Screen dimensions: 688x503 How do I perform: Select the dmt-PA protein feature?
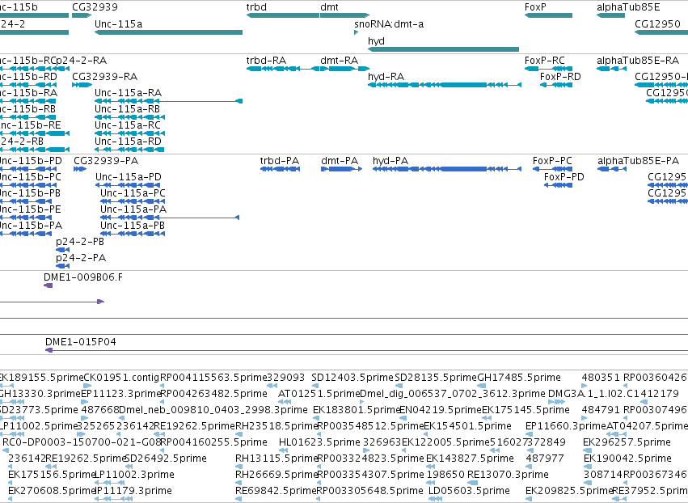341,170
